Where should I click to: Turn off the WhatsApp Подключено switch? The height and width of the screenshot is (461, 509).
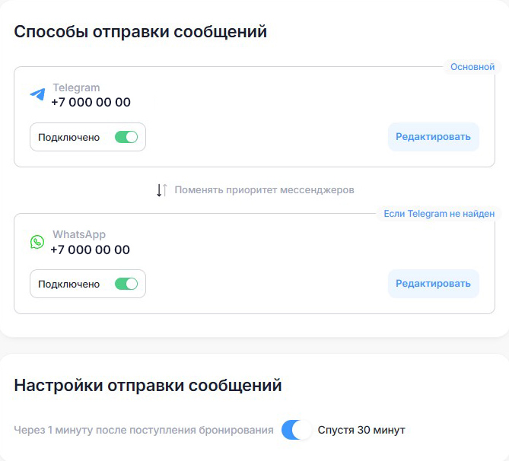point(126,284)
